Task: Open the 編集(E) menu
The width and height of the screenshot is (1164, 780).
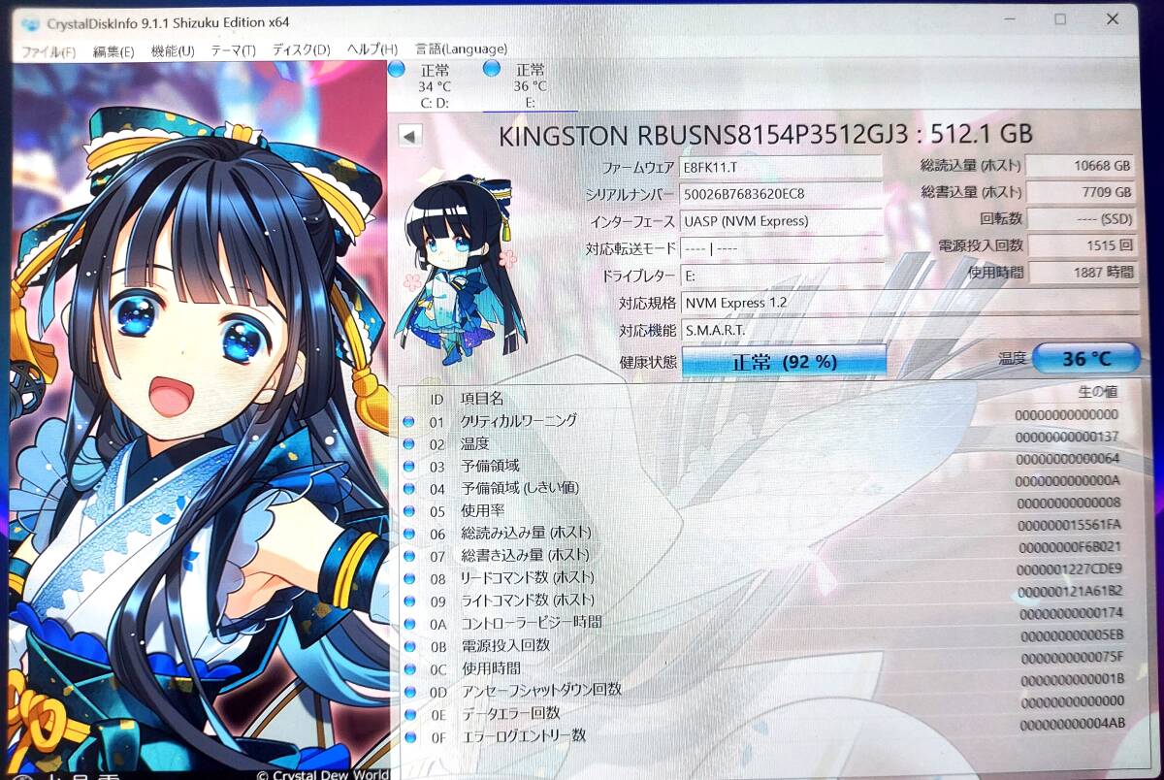Action: click(x=113, y=51)
